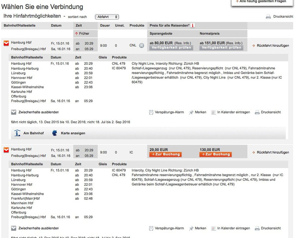295x238 pixels.
Task: Click the Mannheim Hbf stop
Action: click(22, 203)
